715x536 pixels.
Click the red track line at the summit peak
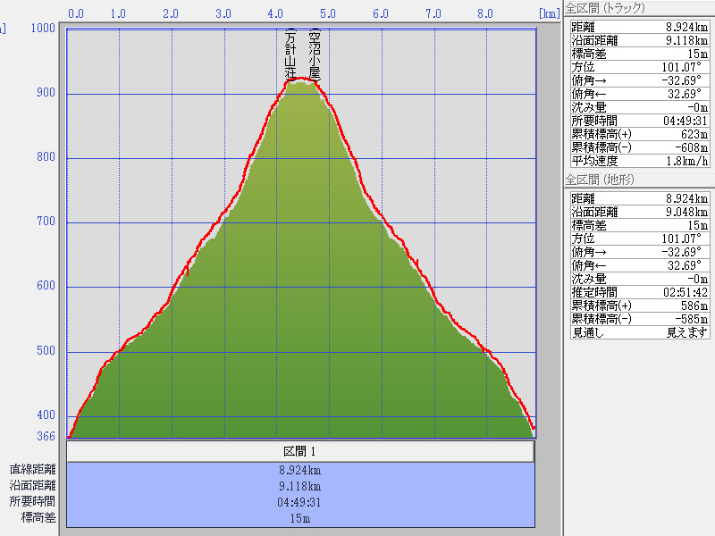pyautogui.click(x=301, y=79)
